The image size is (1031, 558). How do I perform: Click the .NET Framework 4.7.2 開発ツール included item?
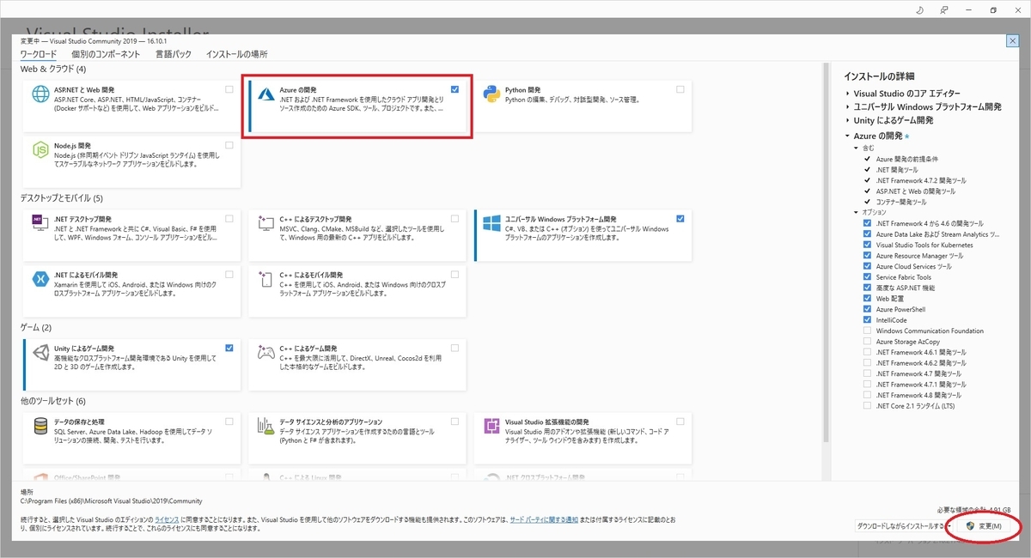[x=921, y=180]
